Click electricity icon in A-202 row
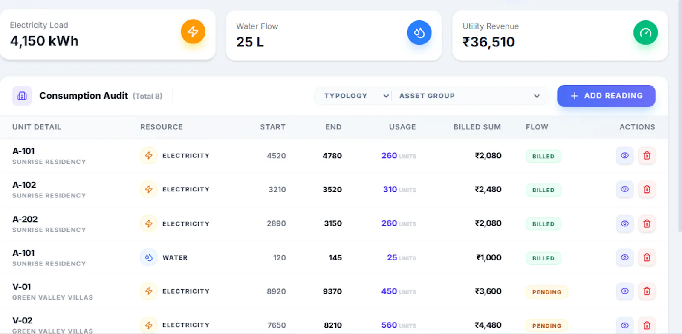Screen dimensions: 682x334 [x=149, y=223]
